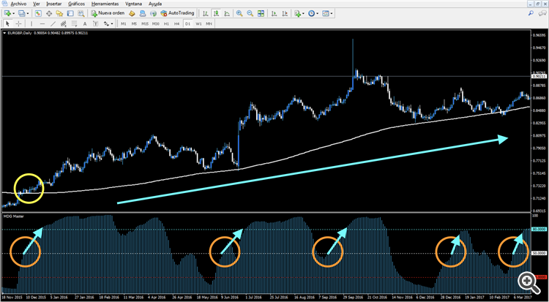Select the text label tool
This screenshot has height=302, width=549.
tap(96, 23)
